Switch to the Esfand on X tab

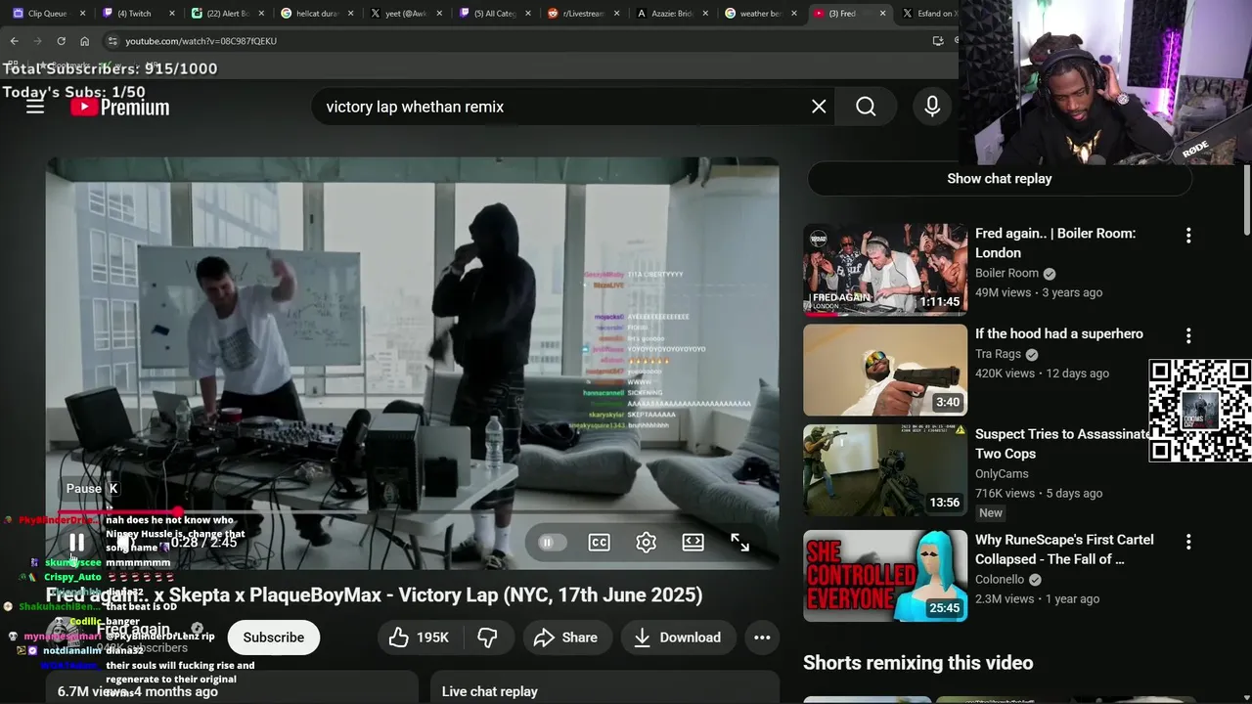929,14
